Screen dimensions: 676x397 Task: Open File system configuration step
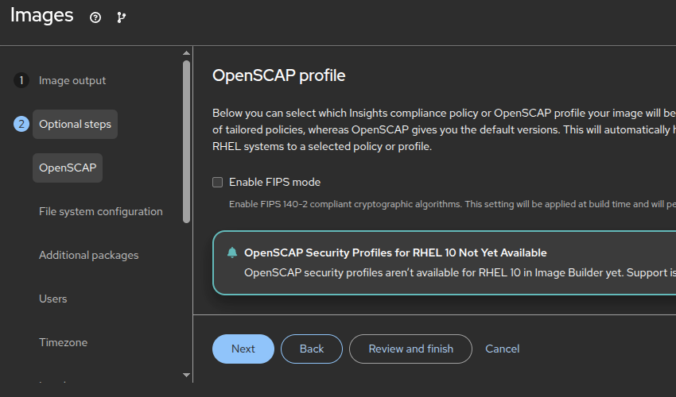(x=100, y=211)
